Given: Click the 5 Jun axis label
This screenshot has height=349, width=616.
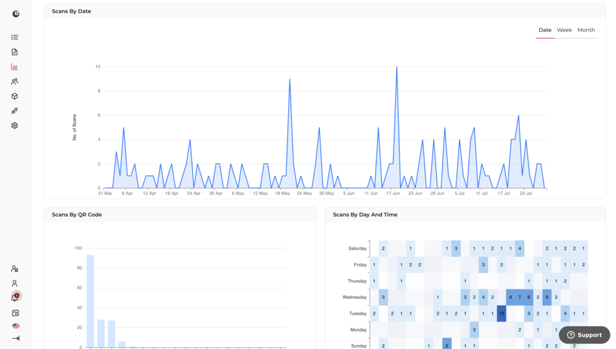Looking at the screenshot, I should click(x=349, y=193).
